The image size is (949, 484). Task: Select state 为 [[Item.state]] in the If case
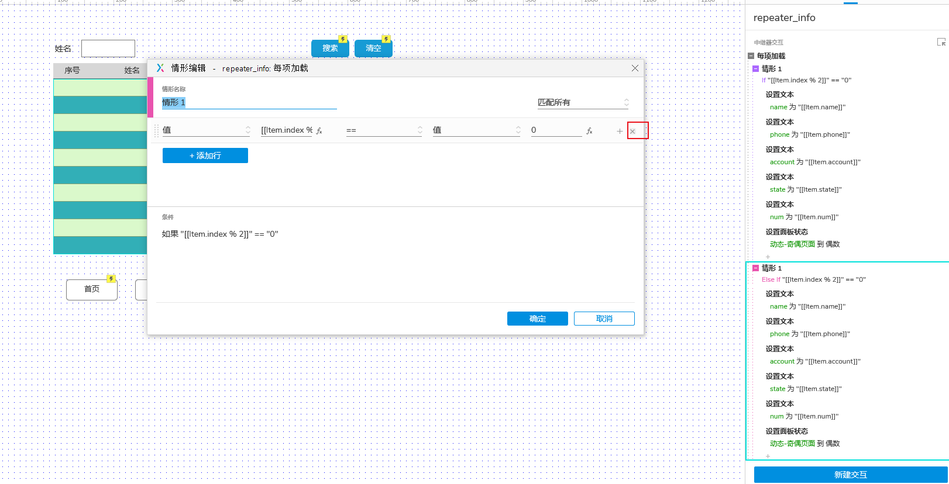point(806,190)
